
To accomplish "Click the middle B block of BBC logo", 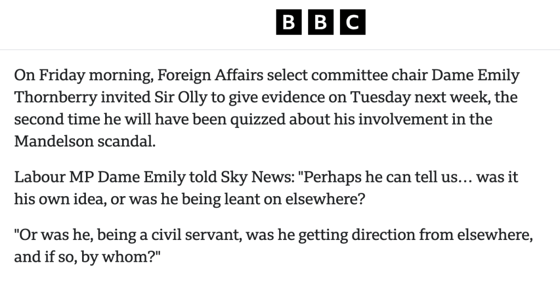I will 320,22.
